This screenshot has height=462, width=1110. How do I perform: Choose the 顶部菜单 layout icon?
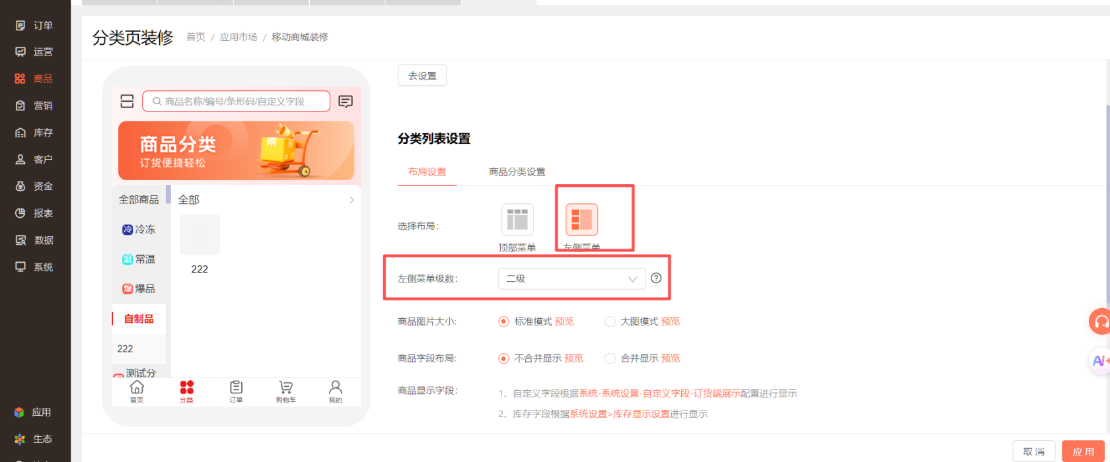[517, 220]
